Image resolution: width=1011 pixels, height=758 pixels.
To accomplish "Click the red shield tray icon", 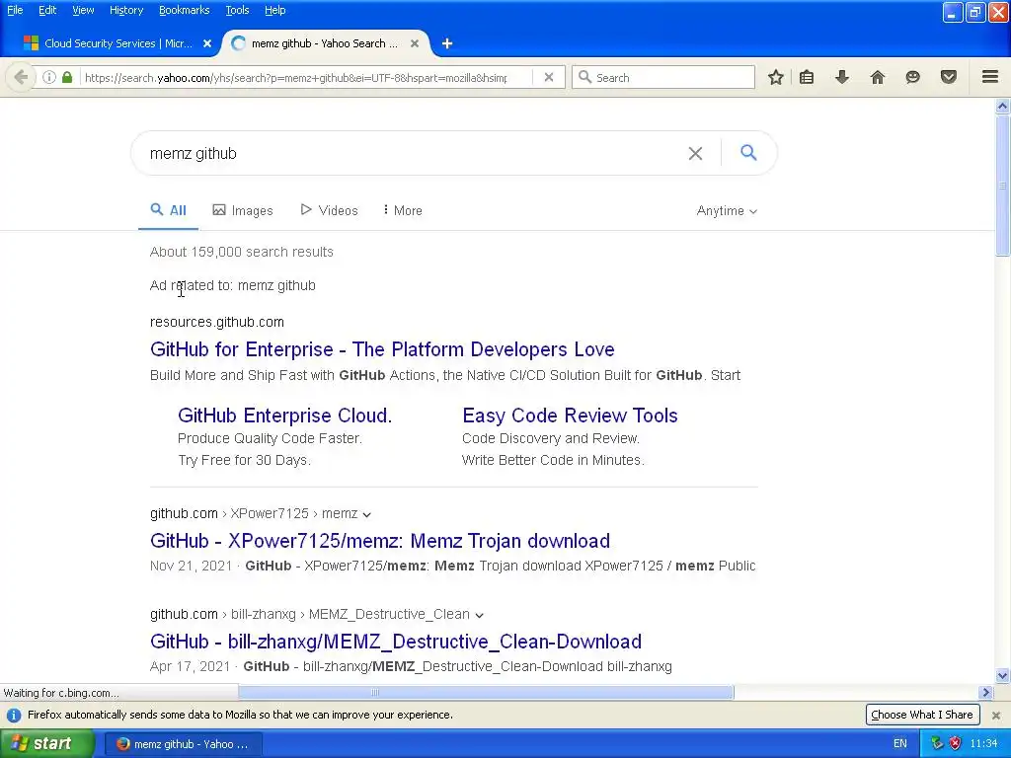I will coord(956,744).
